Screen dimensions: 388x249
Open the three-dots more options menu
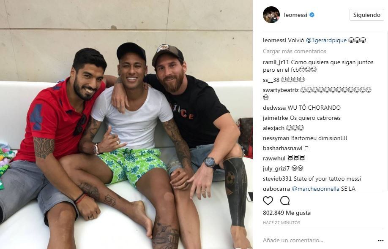381,241
